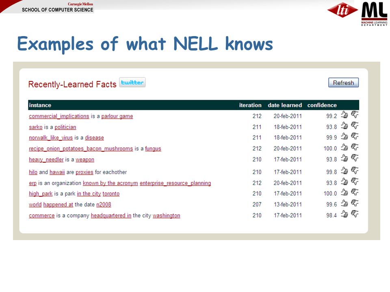
Task: Follow the weapon link
Action: click(x=85, y=160)
